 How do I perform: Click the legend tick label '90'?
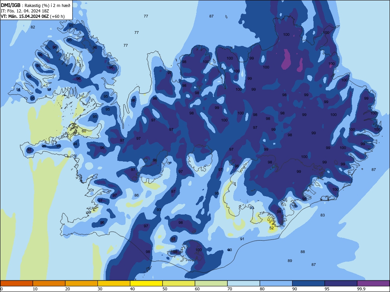click(x=294, y=289)
